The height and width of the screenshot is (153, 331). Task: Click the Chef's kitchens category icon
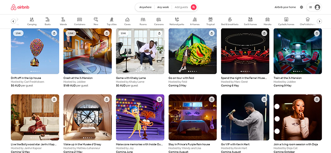coord(307,20)
